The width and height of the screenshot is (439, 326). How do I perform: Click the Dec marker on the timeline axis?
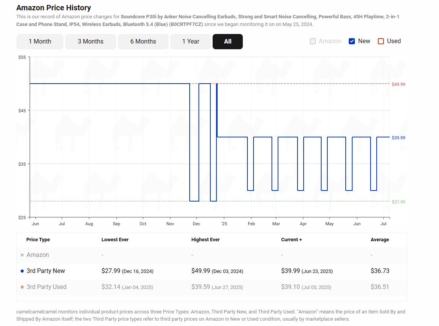click(197, 224)
